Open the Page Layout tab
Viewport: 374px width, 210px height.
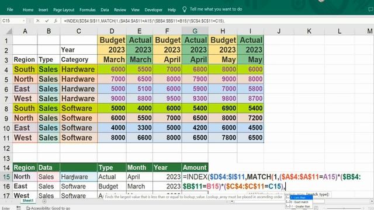coord(64,10)
